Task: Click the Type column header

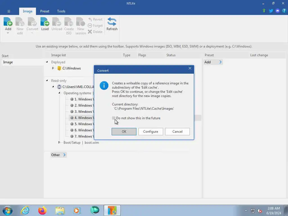Action: pos(127,55)
